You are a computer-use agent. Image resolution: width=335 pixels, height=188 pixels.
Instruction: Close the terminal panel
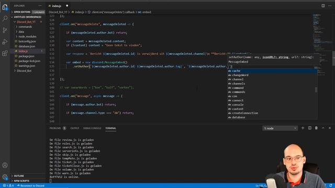pos(330,128)
